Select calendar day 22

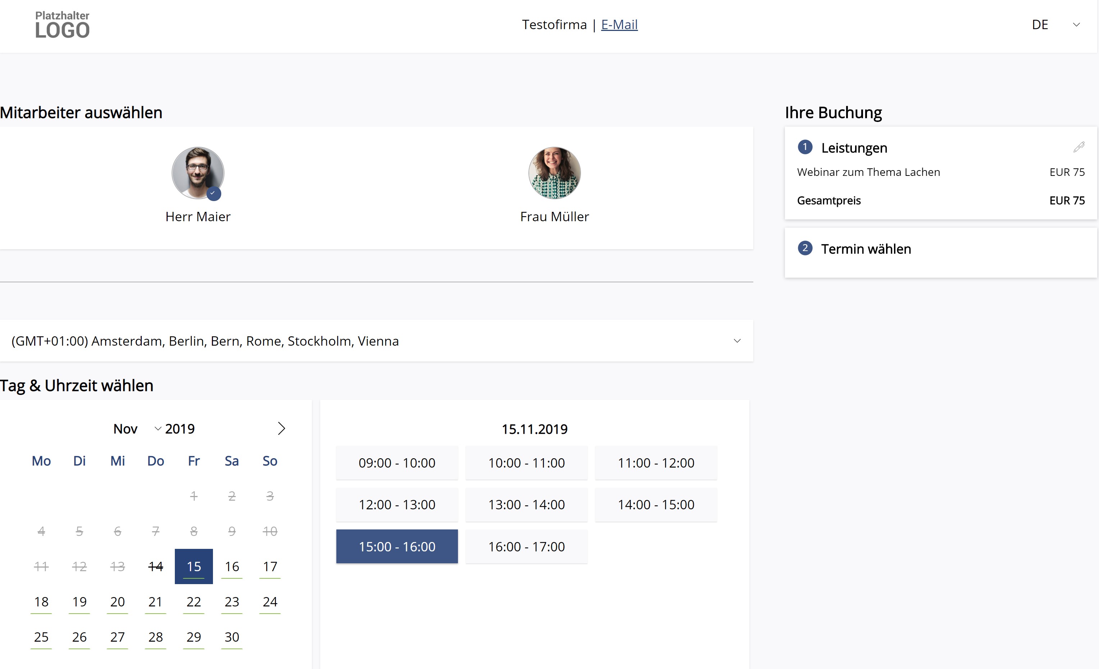click(x=194, y=602)
